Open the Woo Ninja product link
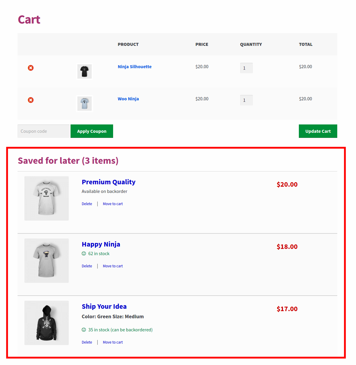The width and height of the screenshot is (356, 365). coord(128,99)
